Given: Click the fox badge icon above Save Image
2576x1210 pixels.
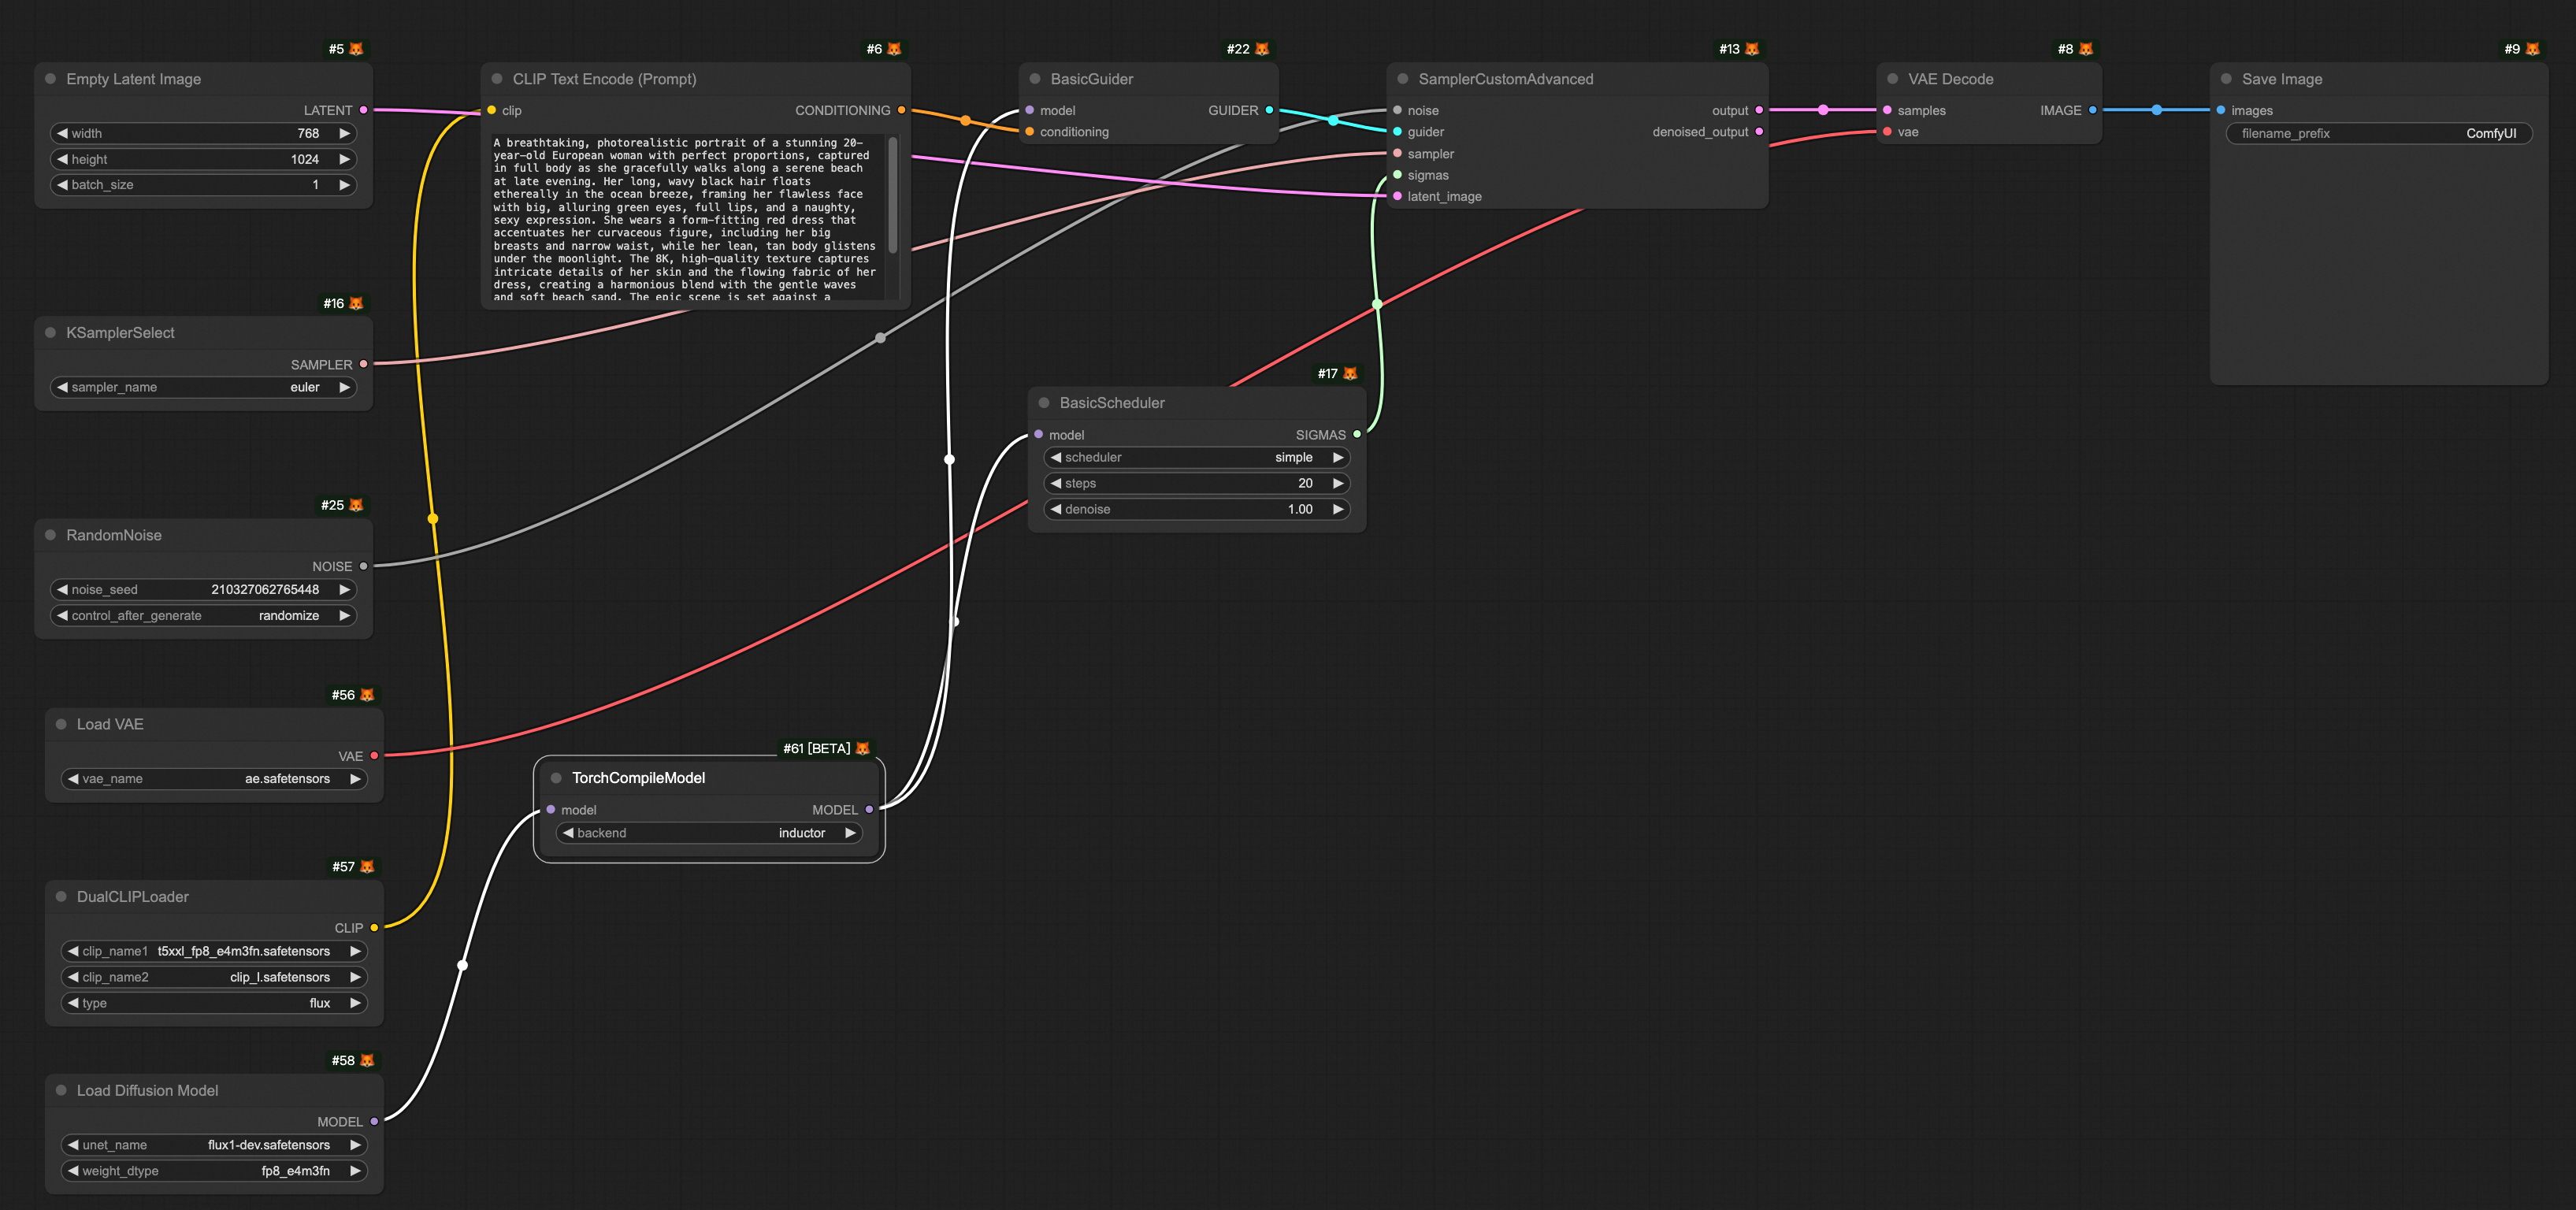Looking at the screenshot, I should [2532, 49].
